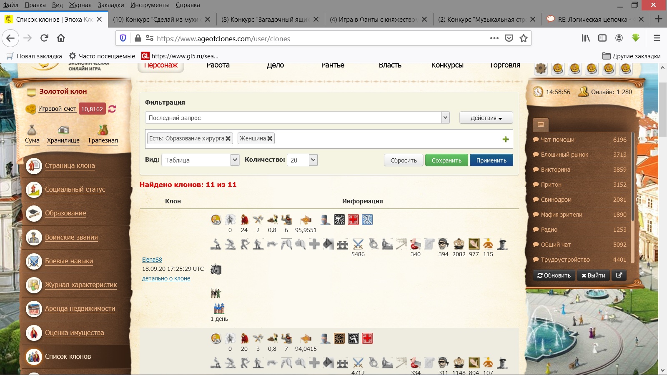Click the browser address bar URL
The width and height of the screenshot is (667, 375).
[223, 39]
